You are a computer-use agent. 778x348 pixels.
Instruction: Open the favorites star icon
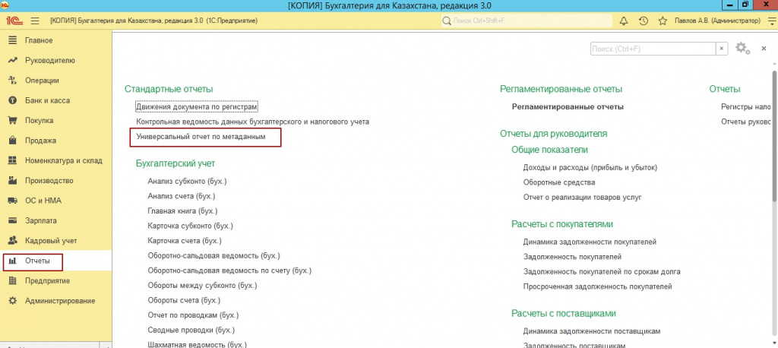pyautogui.click(x=662, y=21)
